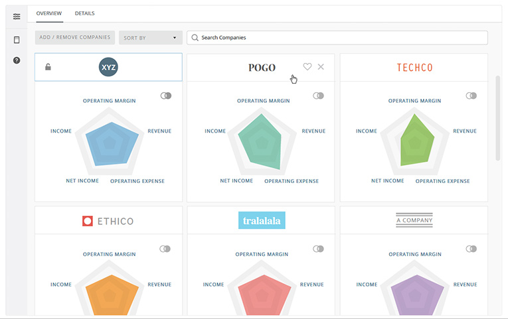Screen dimensions: 508x319
Task: Click the A COMPANY logo
Action: (414, 220)
